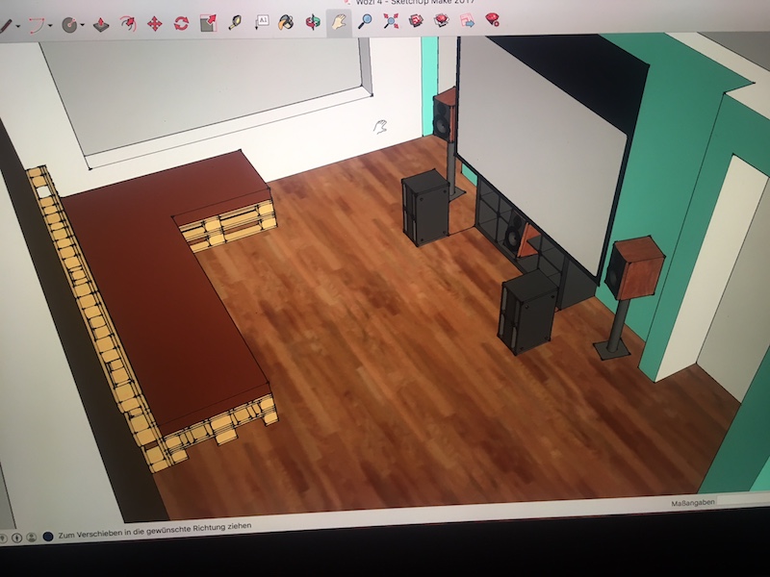Click the credits icon in status bar
Image resolution: width=770 pixels, height=577 pixels.
(x=16, y=539)
